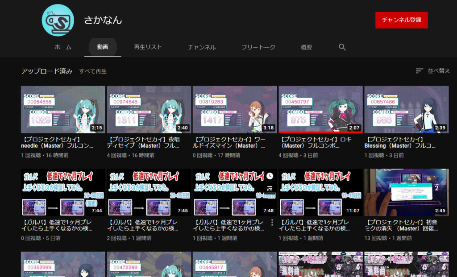Click the チャンネル登録 subscribe button
The width and height of the screenshot is (457, 277).
coord(401,20)
